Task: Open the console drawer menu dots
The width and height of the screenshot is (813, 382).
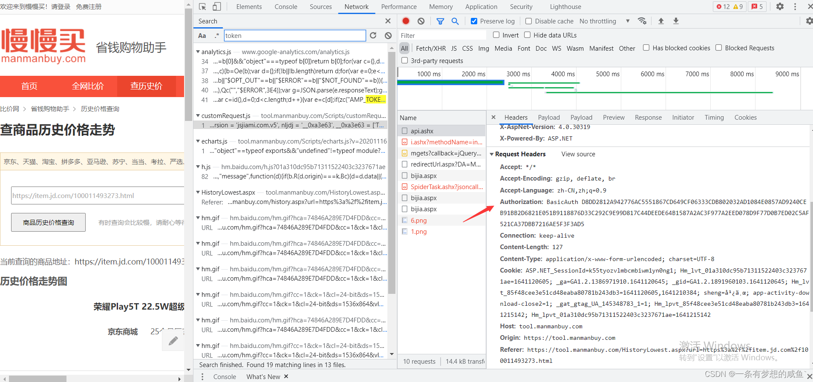Action: pos(202,377)
